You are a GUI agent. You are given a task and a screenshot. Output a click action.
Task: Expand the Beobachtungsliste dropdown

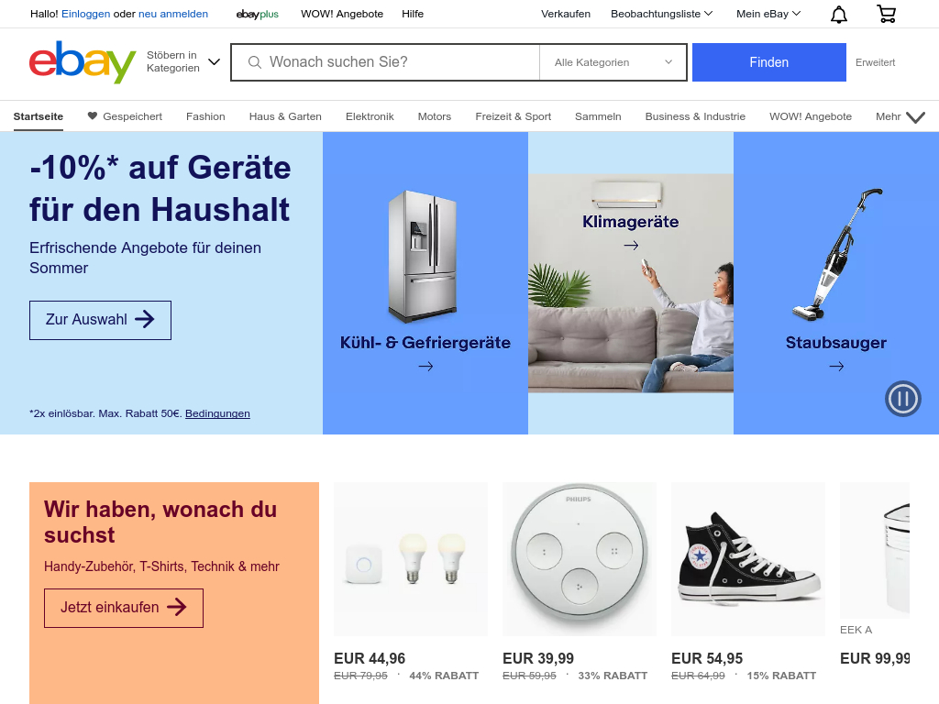pyautogui.click(x=661, y=14)
